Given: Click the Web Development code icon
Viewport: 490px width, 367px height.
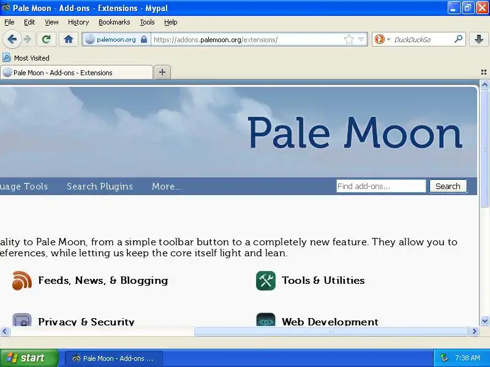Looking at the screenshot, I should click(266, 319).
